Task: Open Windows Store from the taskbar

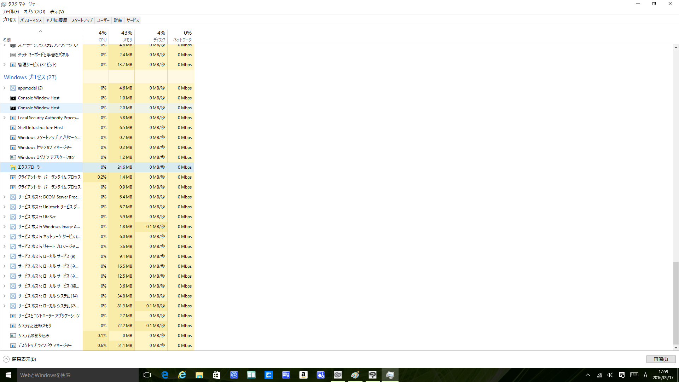Action: [x=216, y=375]
